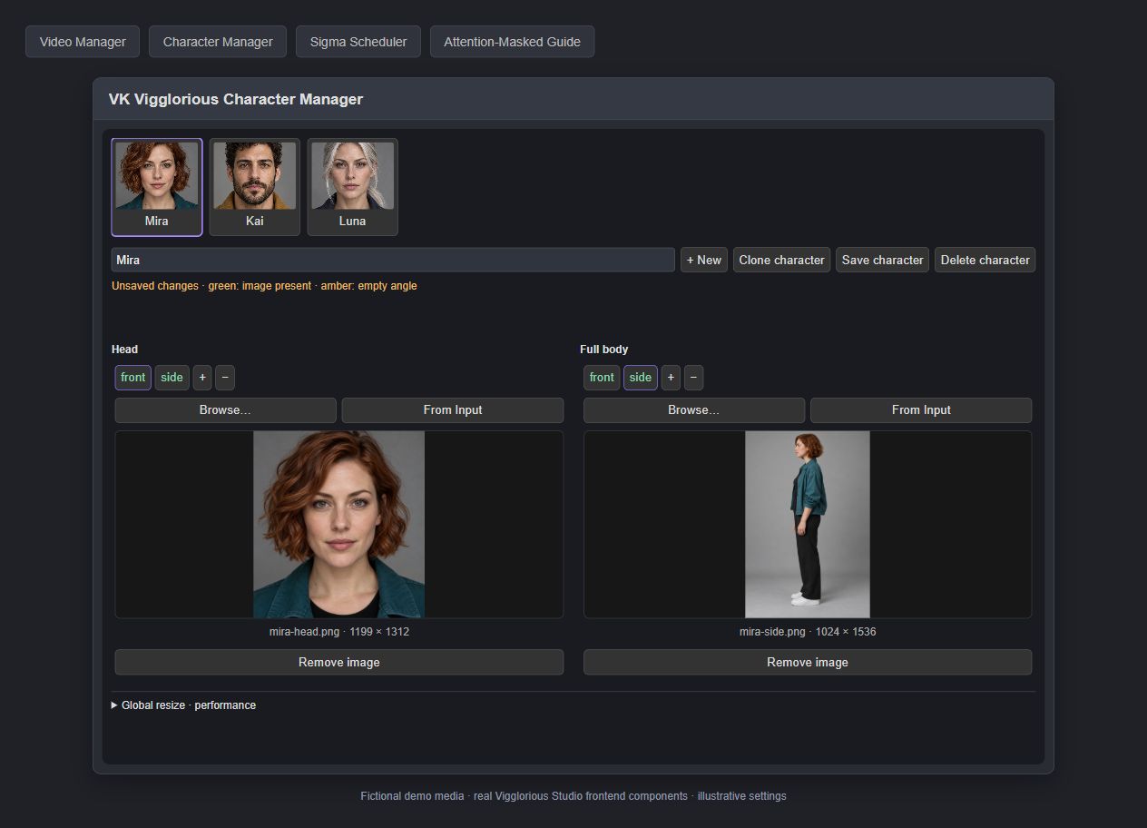Select the Head front angle

pos(133,378)
